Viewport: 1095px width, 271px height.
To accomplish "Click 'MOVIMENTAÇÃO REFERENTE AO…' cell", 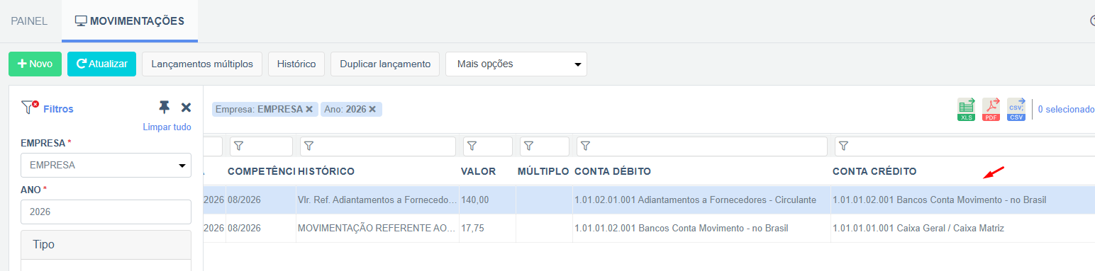I will tap(378, 228).
